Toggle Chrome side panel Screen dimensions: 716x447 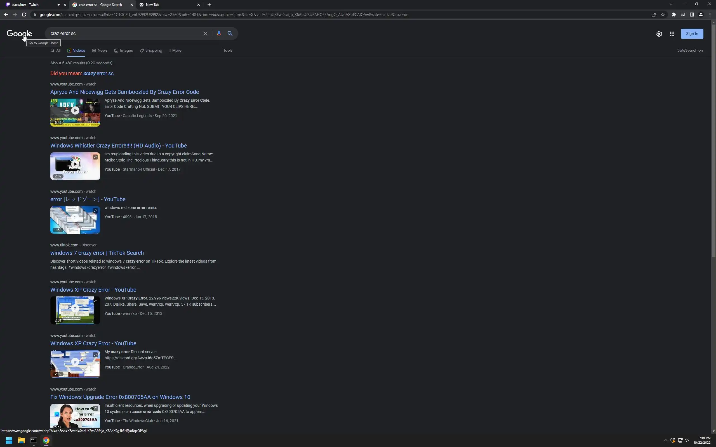pos(692,15)
